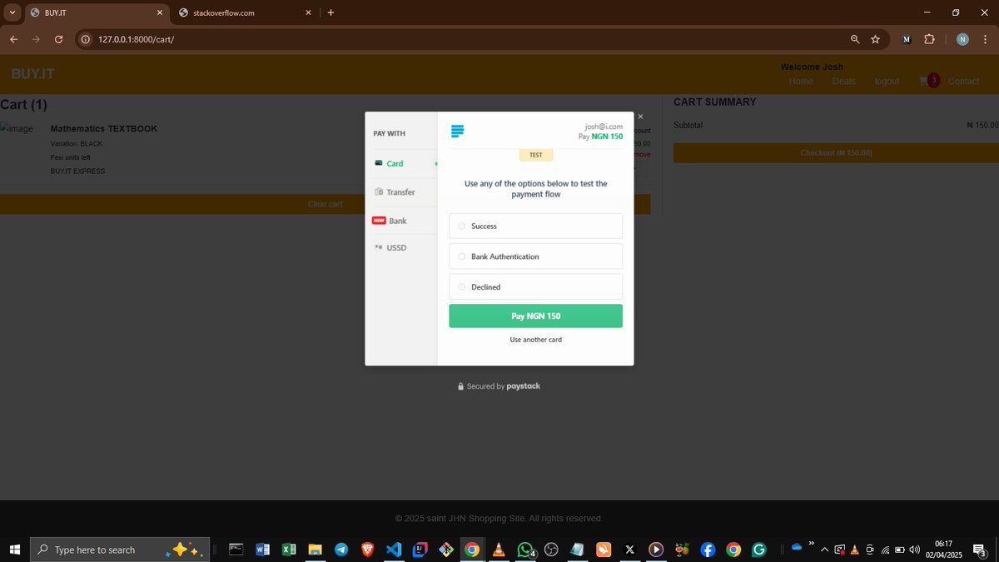This screenshot has height=562, width=999.
Task: Open the M extension icon in toolbar
Action: [x=907, y=39]
